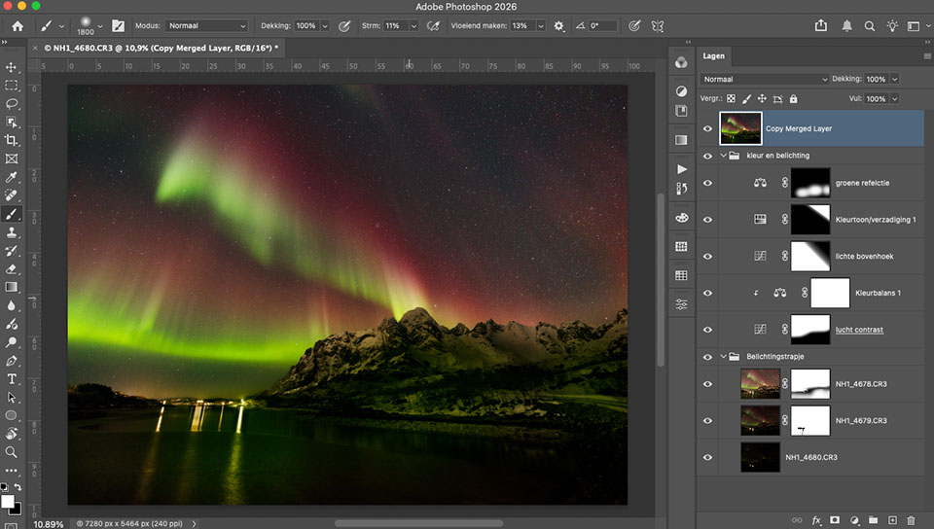This screenshot has width=934, height=529.
Task: Open the layer style fx menu
Action: point(816,520)
